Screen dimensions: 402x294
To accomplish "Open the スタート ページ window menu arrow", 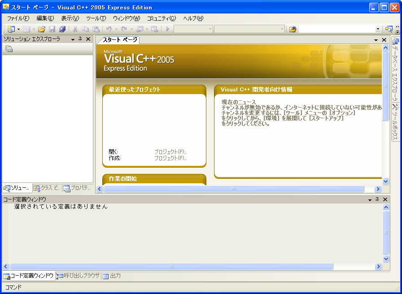I will pos(376,39).
